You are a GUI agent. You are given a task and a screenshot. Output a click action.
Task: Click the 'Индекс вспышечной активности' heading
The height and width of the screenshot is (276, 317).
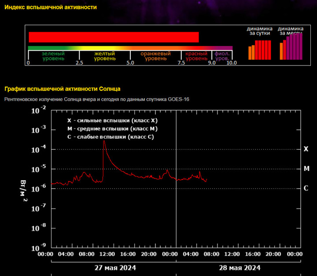click(x=51, y=7)
